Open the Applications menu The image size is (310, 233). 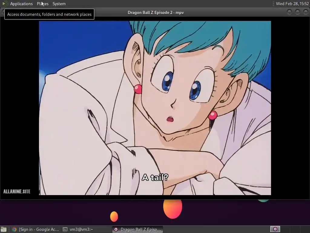(21, 4)
